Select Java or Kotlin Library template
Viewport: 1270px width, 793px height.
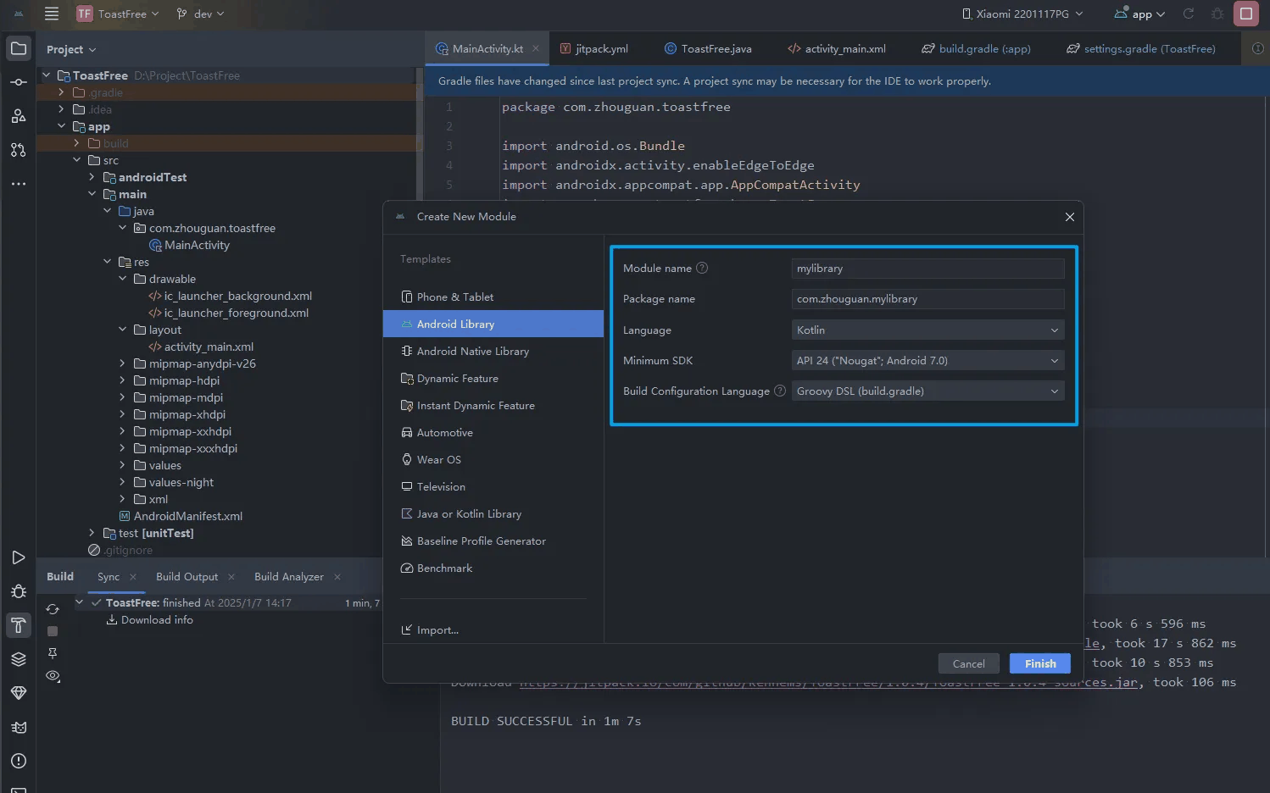[493, 513]
